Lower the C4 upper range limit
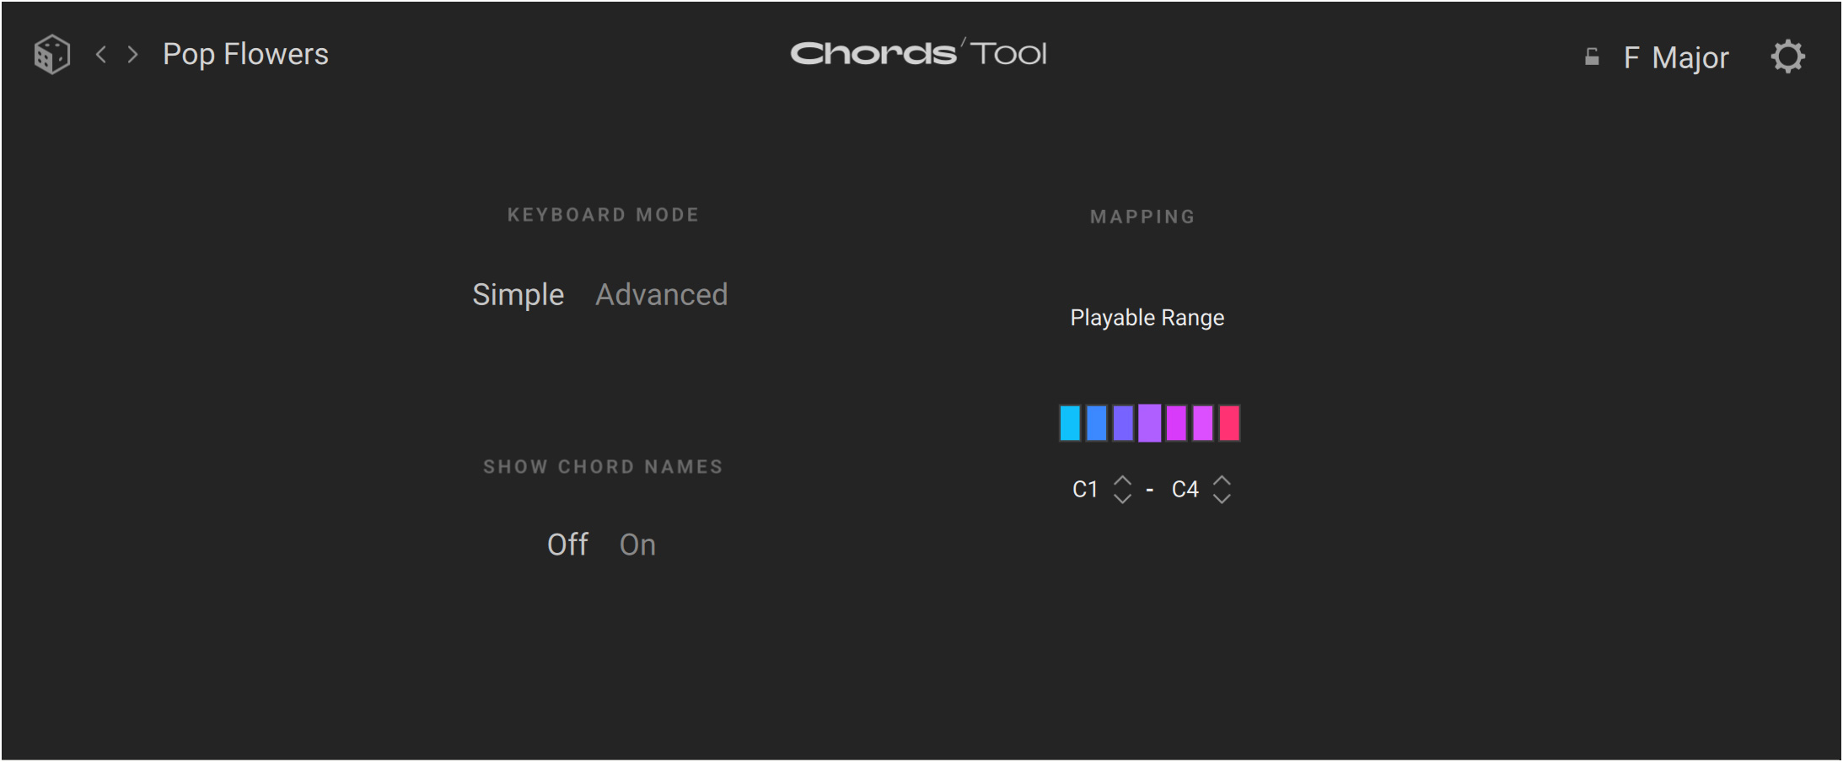Viewport: 1843px width, 762px height. tap(1222, 498)
